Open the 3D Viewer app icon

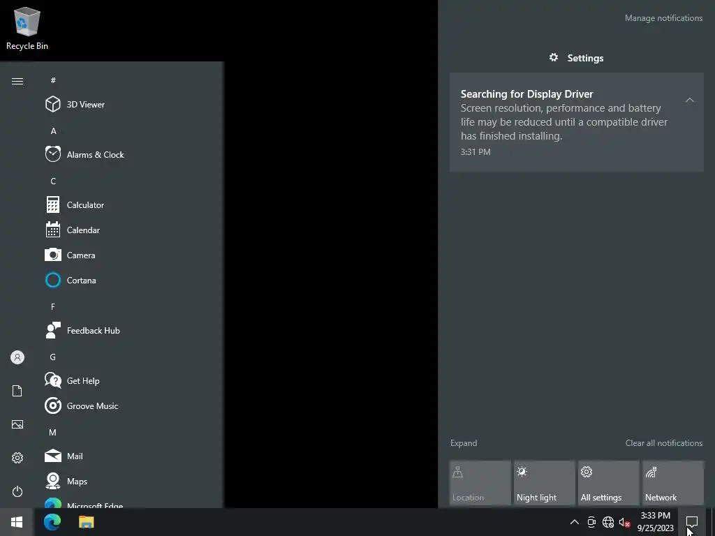(53, 105)
